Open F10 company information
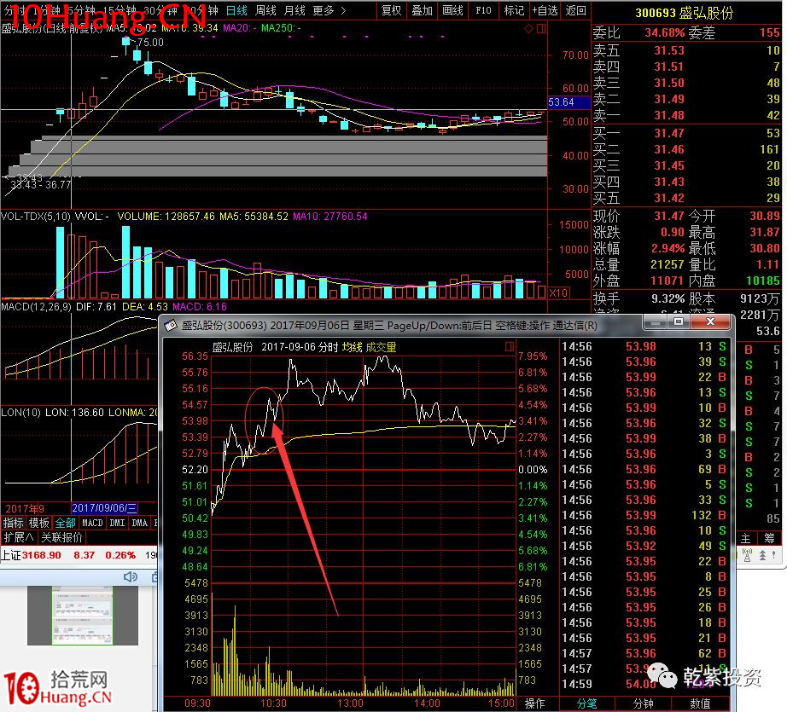 483,10
